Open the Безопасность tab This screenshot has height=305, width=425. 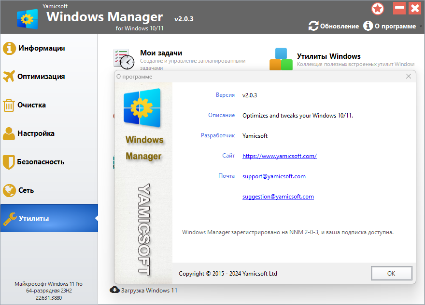click(x=49, y=162)
